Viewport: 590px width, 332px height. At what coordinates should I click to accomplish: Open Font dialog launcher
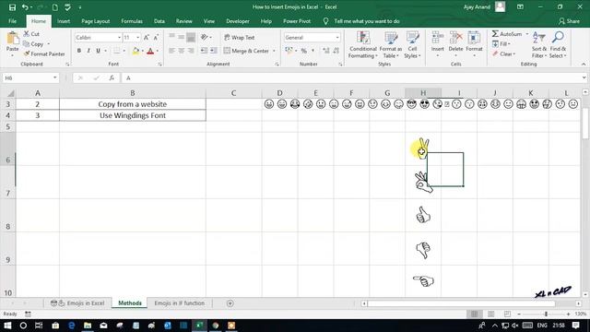click(x=159, y=65)
